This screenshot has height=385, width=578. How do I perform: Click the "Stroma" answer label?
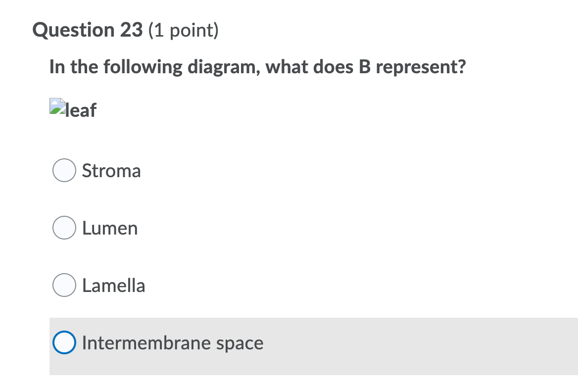click(111, 171)
